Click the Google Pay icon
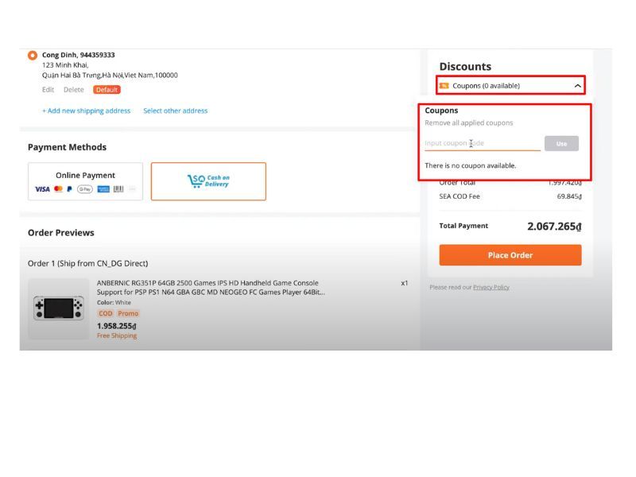The image size is (636, 477). click(86, 188)
